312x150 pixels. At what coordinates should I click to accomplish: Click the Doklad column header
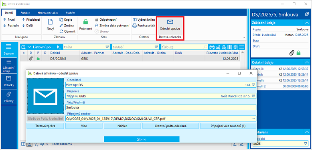[x=65, y=53]
